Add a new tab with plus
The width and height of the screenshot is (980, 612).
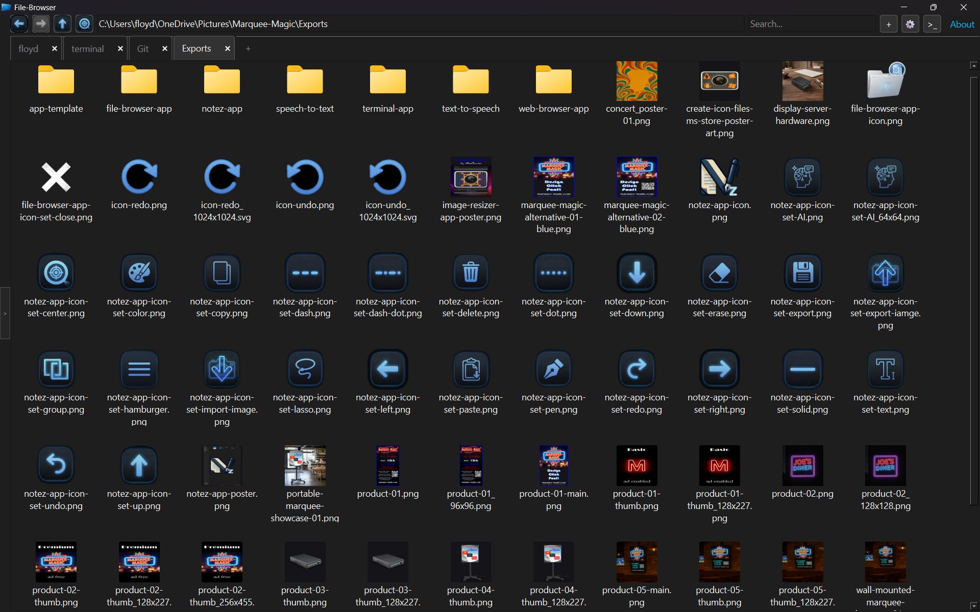[x=248, y=48]
